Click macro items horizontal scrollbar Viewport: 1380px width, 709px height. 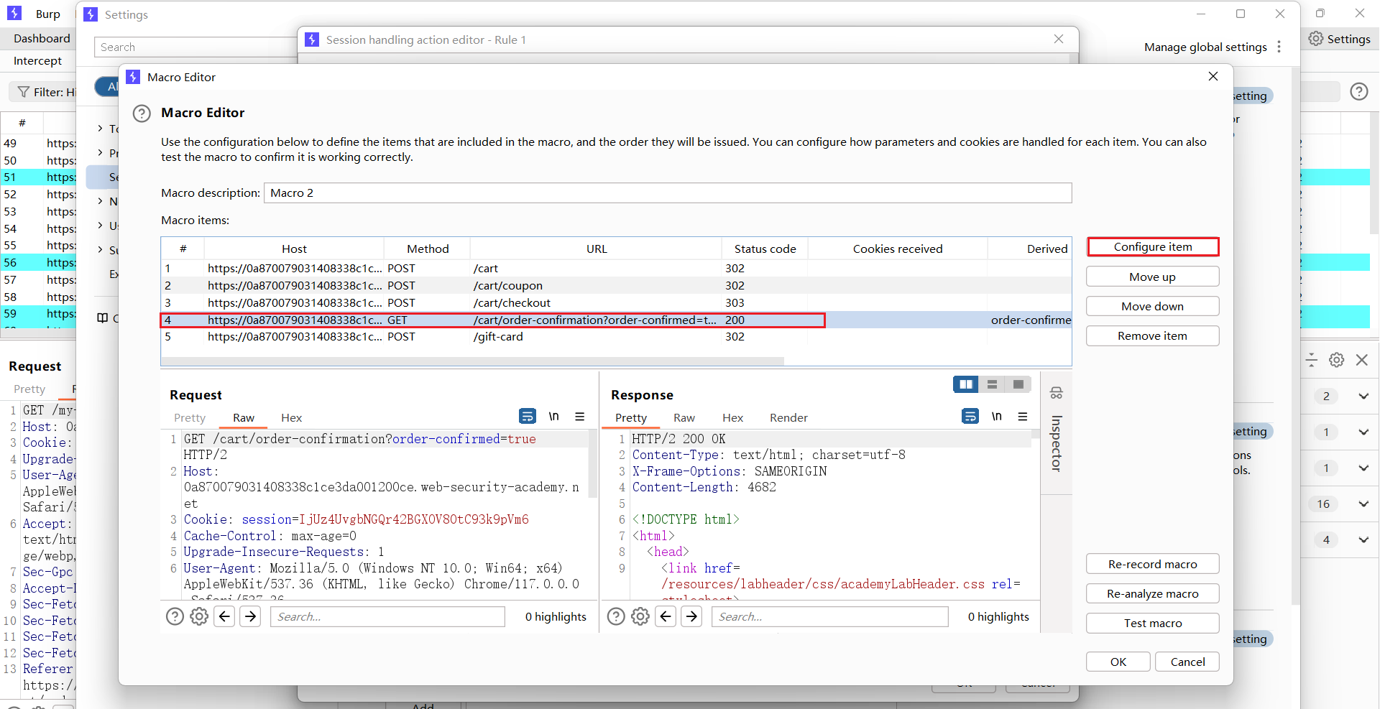point(472,361)
